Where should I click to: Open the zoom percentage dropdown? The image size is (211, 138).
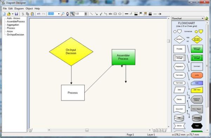[59, 14]
